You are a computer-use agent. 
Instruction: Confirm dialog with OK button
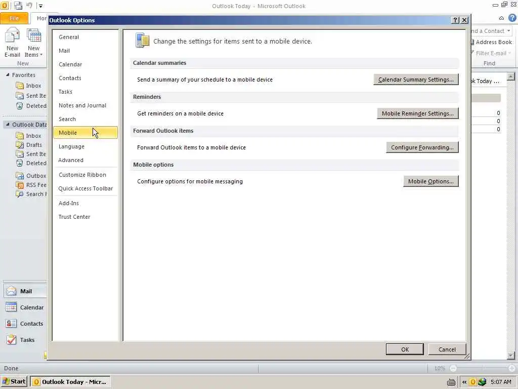(405, 349)
